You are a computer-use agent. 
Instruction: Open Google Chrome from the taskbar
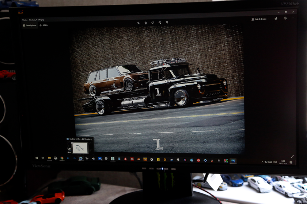click(62, 158)
